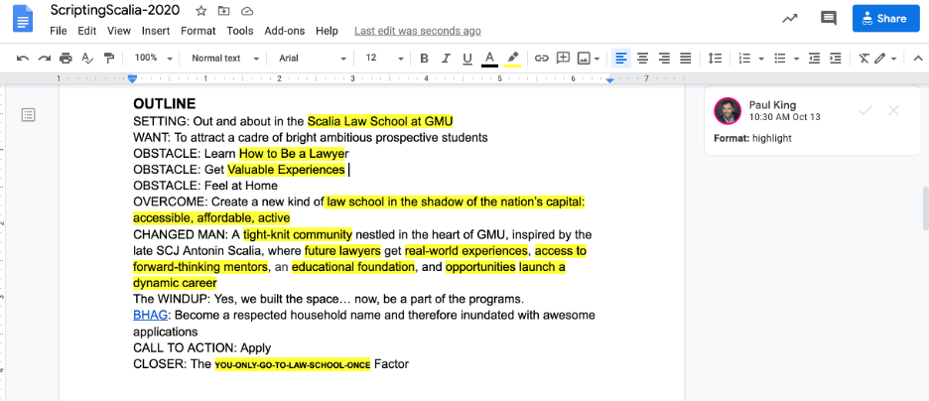Image resolution: width=929 pixels, height=401 pixels.
Task: Toggle italic formatting
Action: pos(446,58)
